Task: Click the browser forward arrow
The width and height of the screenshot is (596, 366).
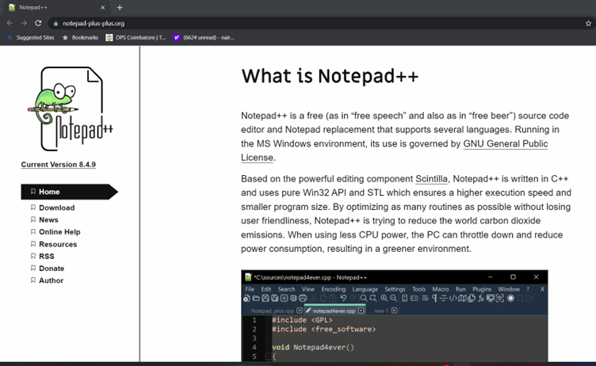Action: click(x=24, y=23)
